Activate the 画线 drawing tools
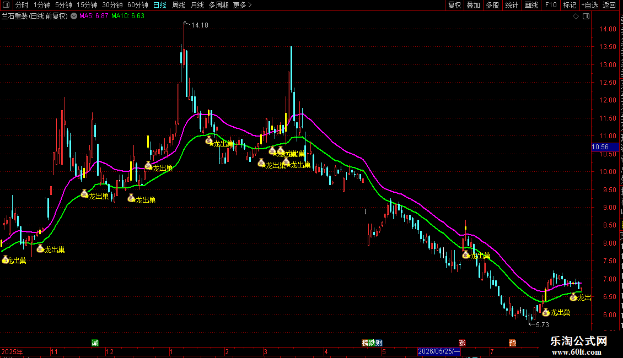623x358 pixels. (531, 5)
